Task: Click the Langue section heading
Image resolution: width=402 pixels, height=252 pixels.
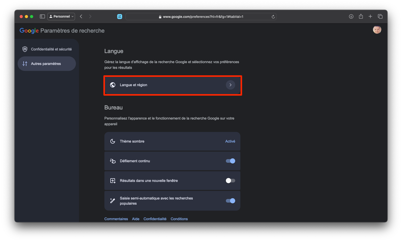Action: (114, 51)
